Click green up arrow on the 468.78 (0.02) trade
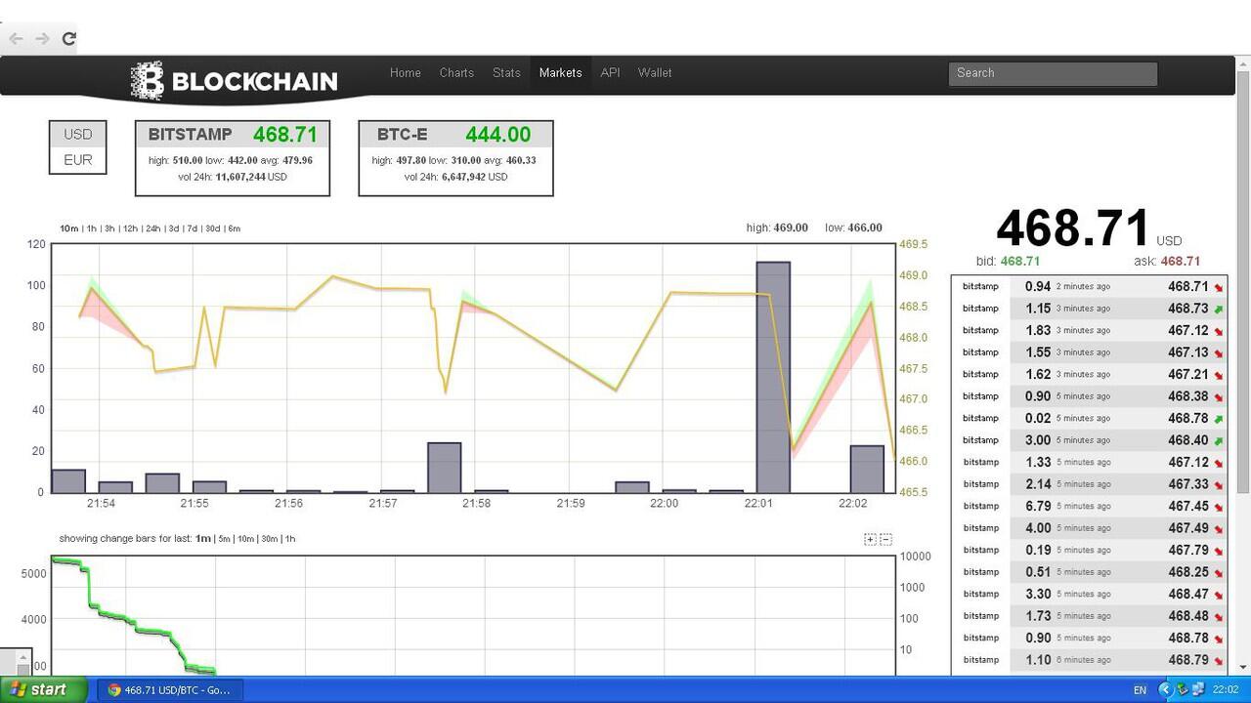 pyautogui.click(x=1219, y=419)
